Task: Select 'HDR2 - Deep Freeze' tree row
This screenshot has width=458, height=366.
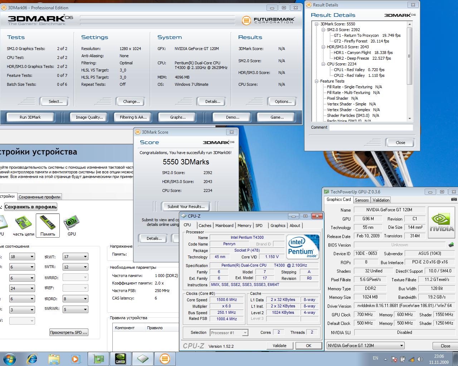Action: pyautogui.click(x=362, y=58)
